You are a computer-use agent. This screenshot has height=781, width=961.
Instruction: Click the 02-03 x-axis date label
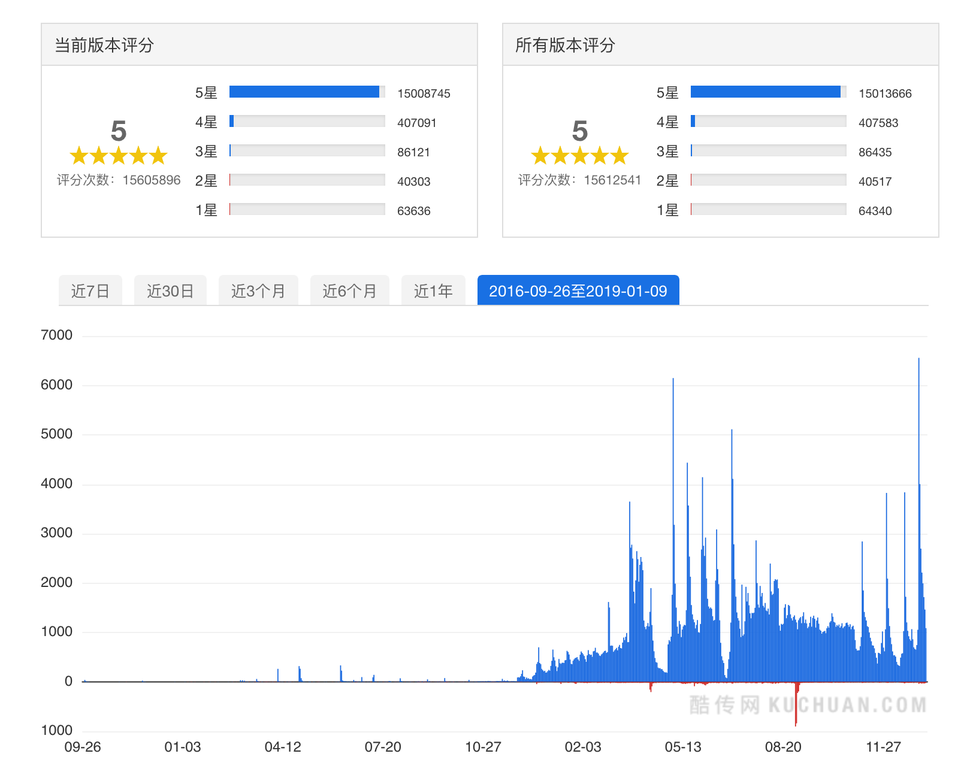click(583, 747)
